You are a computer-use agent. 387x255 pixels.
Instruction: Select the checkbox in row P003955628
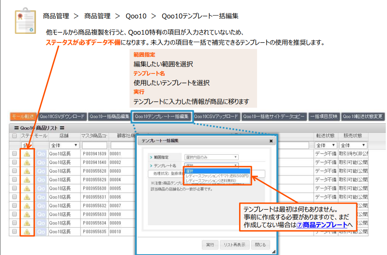[x=15, y=171]
